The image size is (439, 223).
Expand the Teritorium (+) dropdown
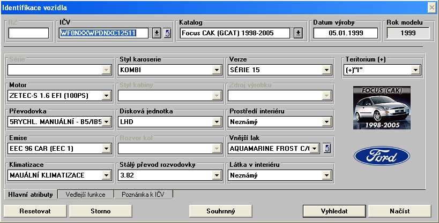coord(415,70)
